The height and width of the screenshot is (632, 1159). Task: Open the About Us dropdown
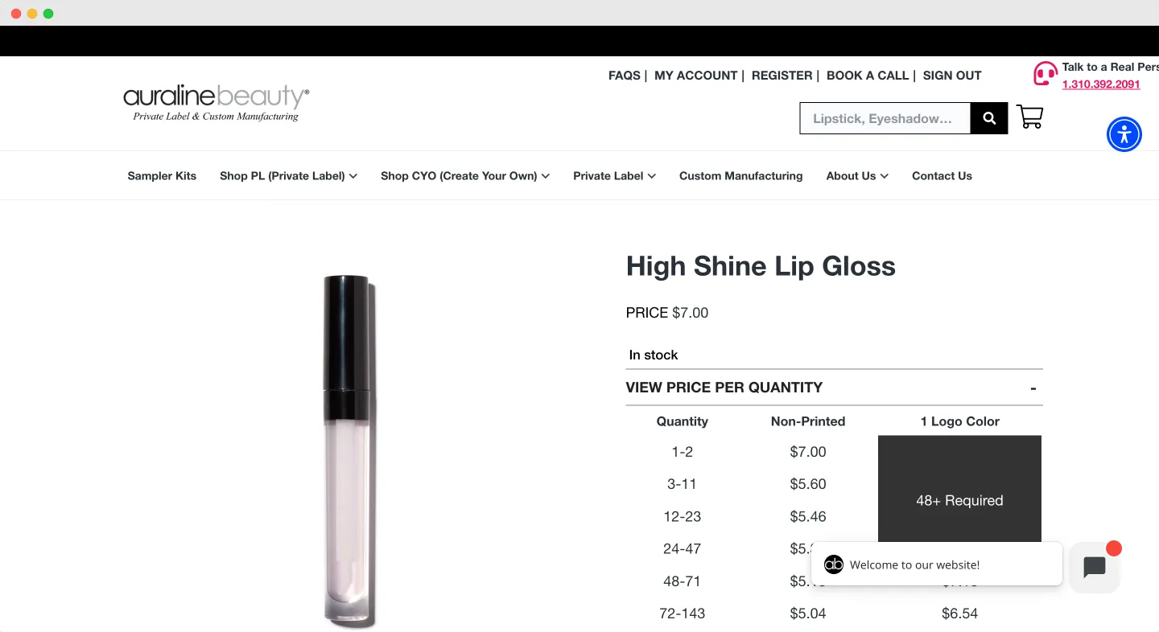(857, 176)
